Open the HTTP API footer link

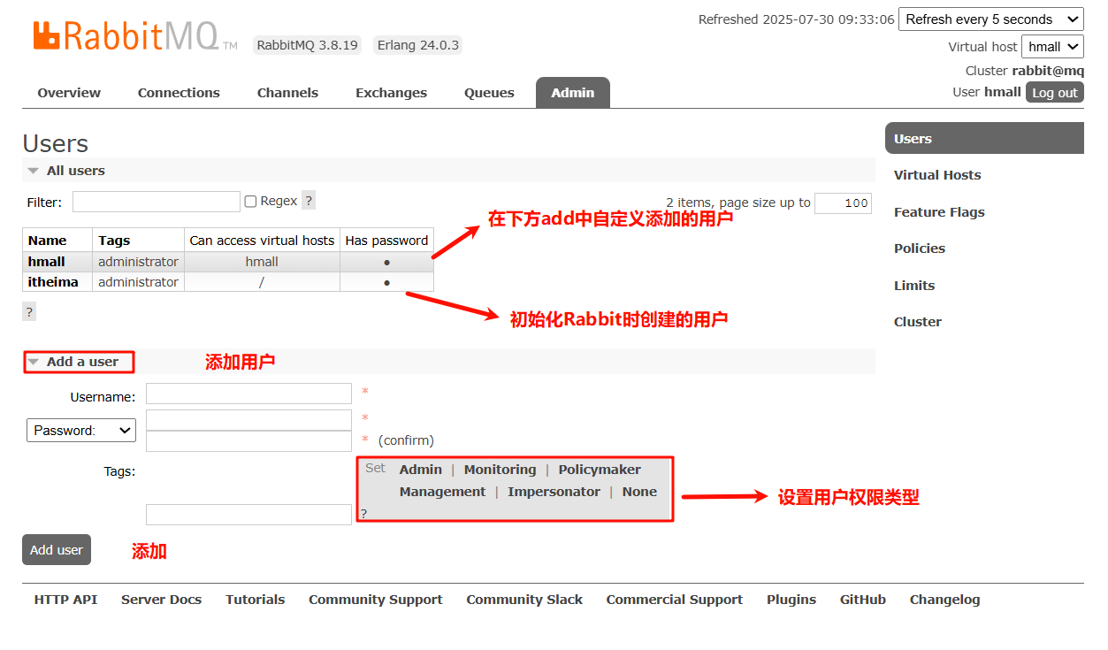click(65, 600)
